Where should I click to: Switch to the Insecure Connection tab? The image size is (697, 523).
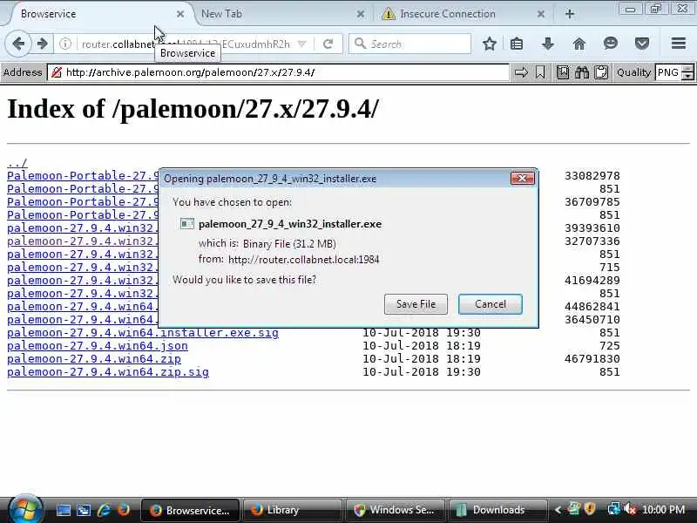(x=464, y=14)
